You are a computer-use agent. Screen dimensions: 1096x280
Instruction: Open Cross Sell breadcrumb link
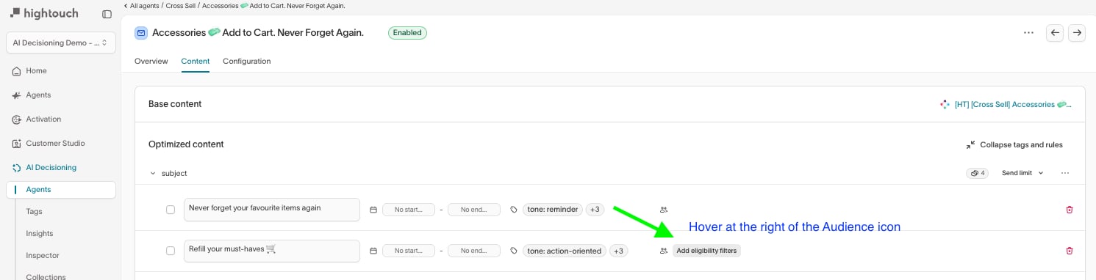180,6
